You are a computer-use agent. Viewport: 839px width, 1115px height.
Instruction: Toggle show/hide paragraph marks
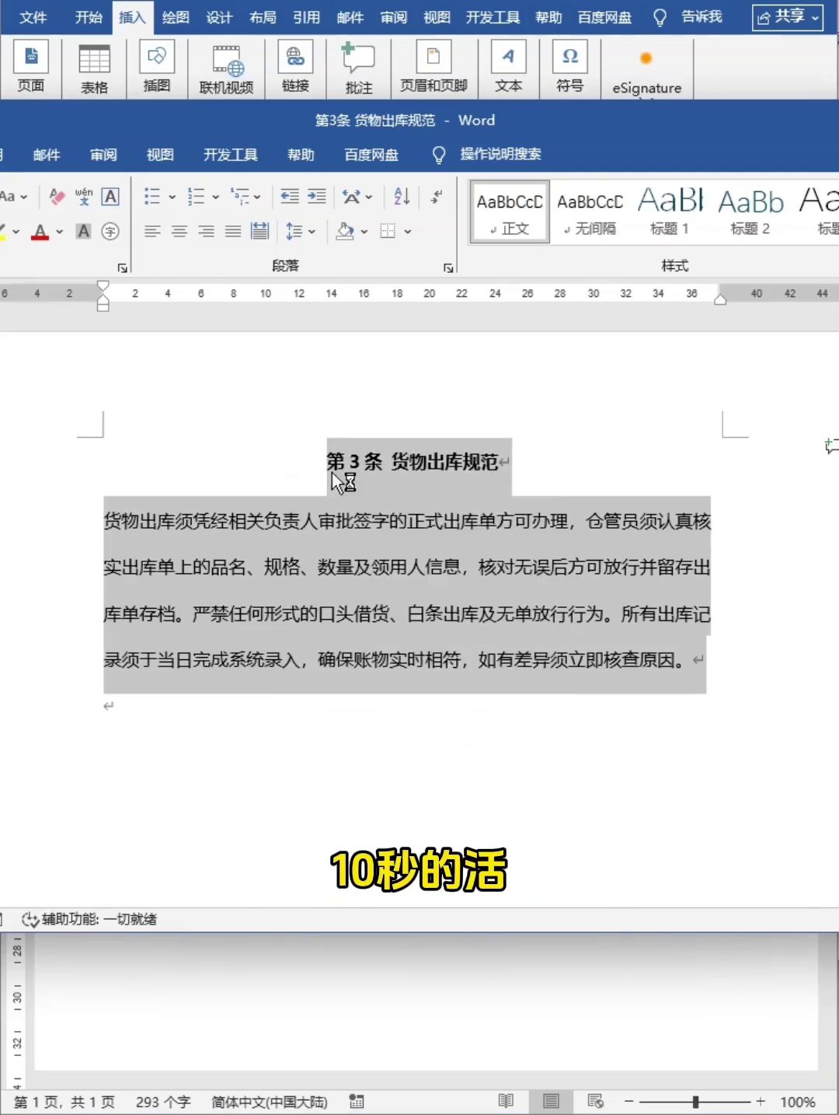[x=437, y=197]
